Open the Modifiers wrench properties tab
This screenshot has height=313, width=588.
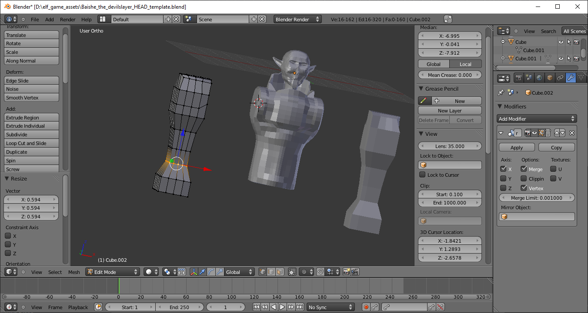coord(571,78)
